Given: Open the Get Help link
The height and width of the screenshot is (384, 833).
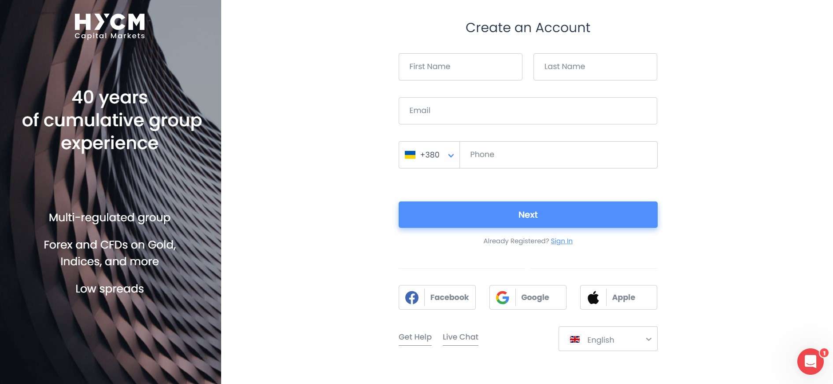Looking at the screenshot, I should [415, 337].
